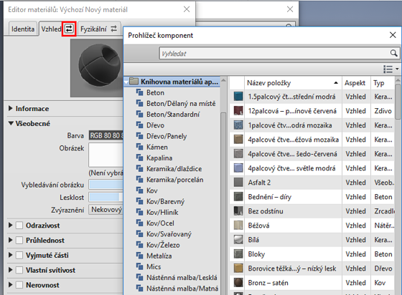Click the thumbnail of Béžová
The image size is (402, 295).
click(x=238, y=226)
